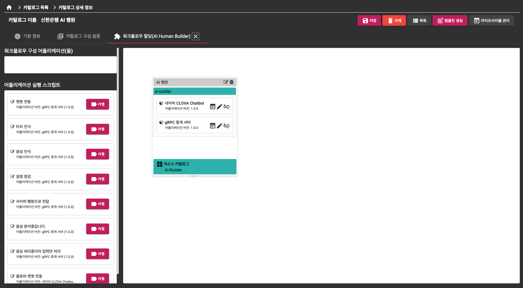Edit the 챗봇 연동 script

click(x=13, y=102)
